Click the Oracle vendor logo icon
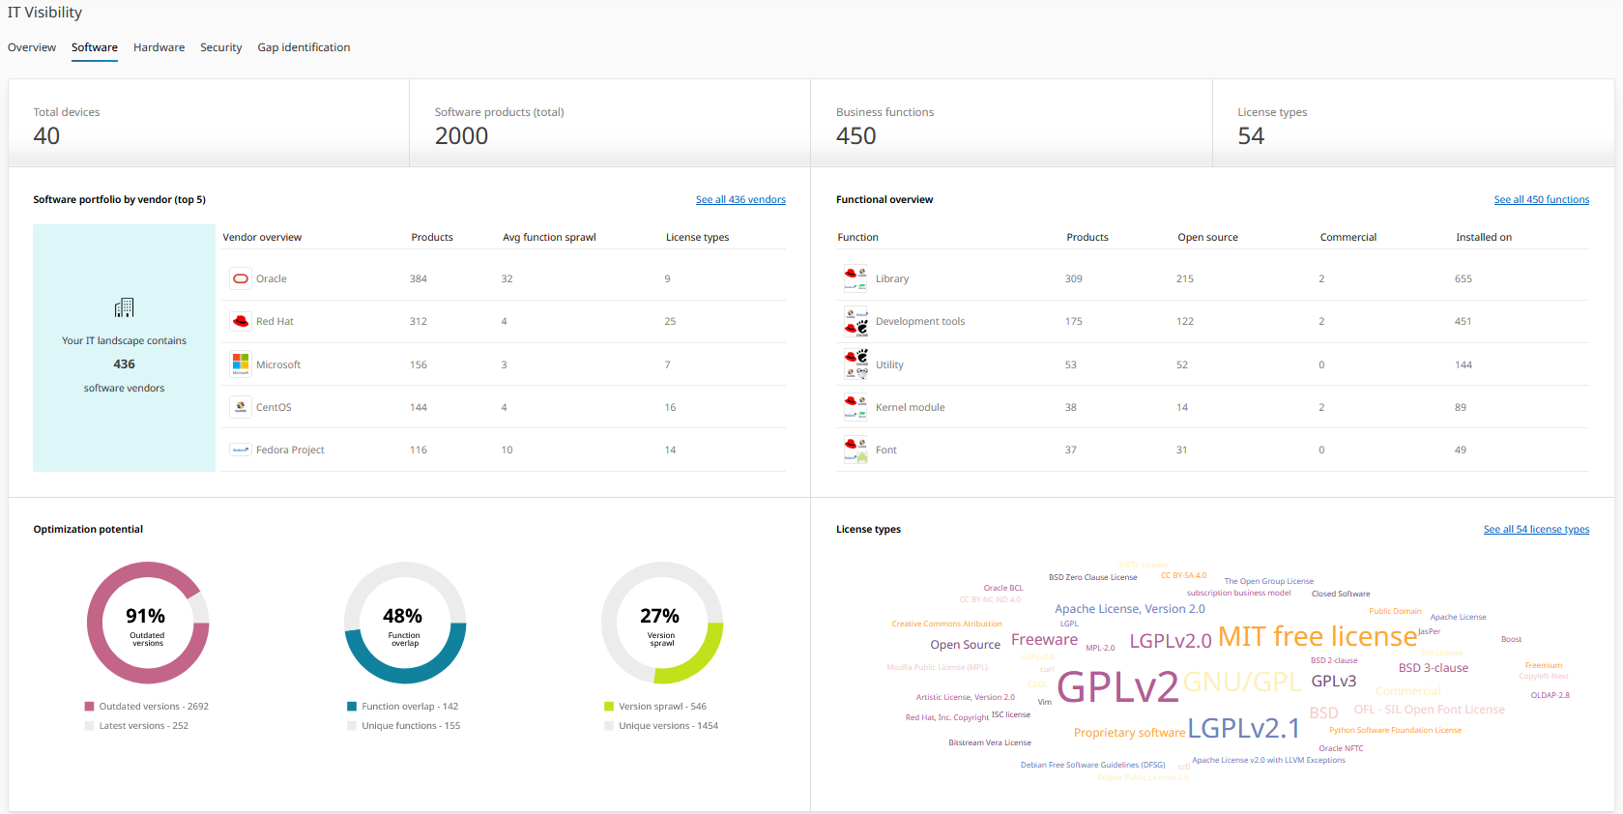 pos(241,278)
